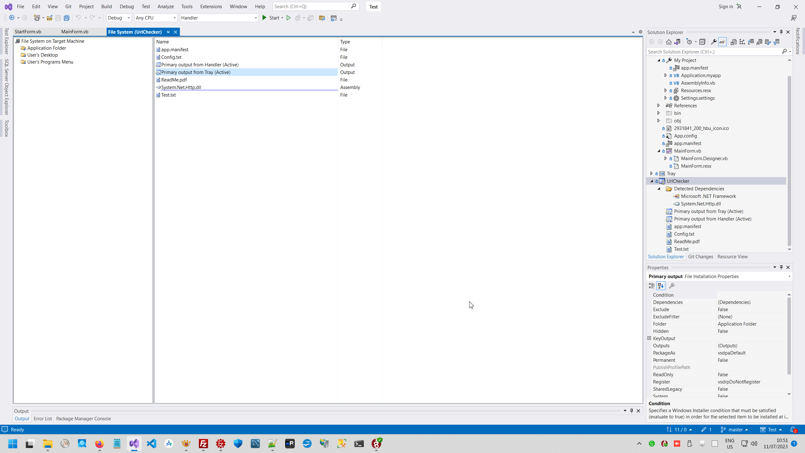This screenshot has height=453, width=805.
Task: Open the Properties wrench icon in Solution Explorer
Action: tap(714, 42)
